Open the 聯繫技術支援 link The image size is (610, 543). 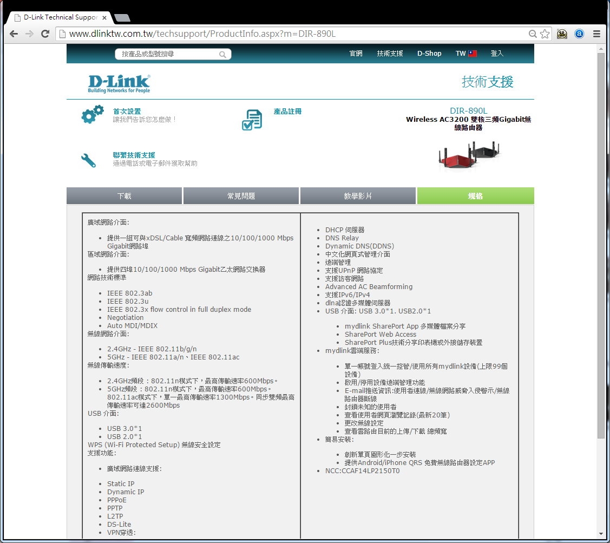click(134, 155)
